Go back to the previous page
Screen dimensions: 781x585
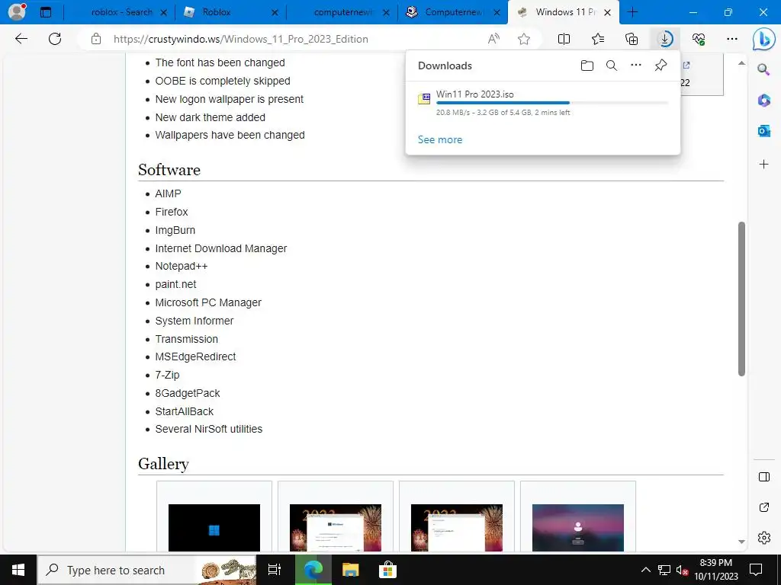[x=21, y=39]
